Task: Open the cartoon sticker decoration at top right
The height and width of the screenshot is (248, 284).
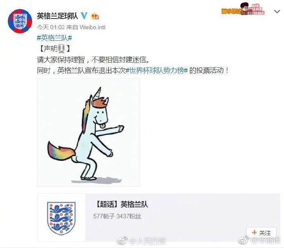Action: pos(243,9)
